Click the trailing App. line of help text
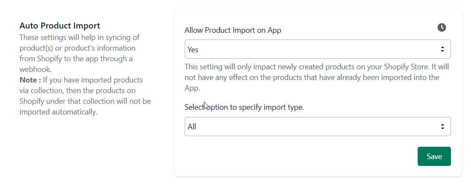Image resolution: width=471 pixels, height=188 pixels. click(x=192, y=88)
